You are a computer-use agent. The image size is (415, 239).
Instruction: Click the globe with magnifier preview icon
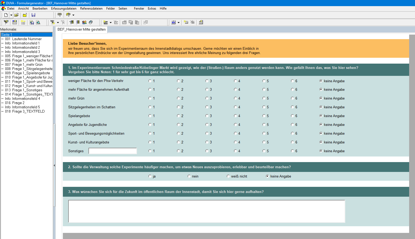(x=38, y=22)
